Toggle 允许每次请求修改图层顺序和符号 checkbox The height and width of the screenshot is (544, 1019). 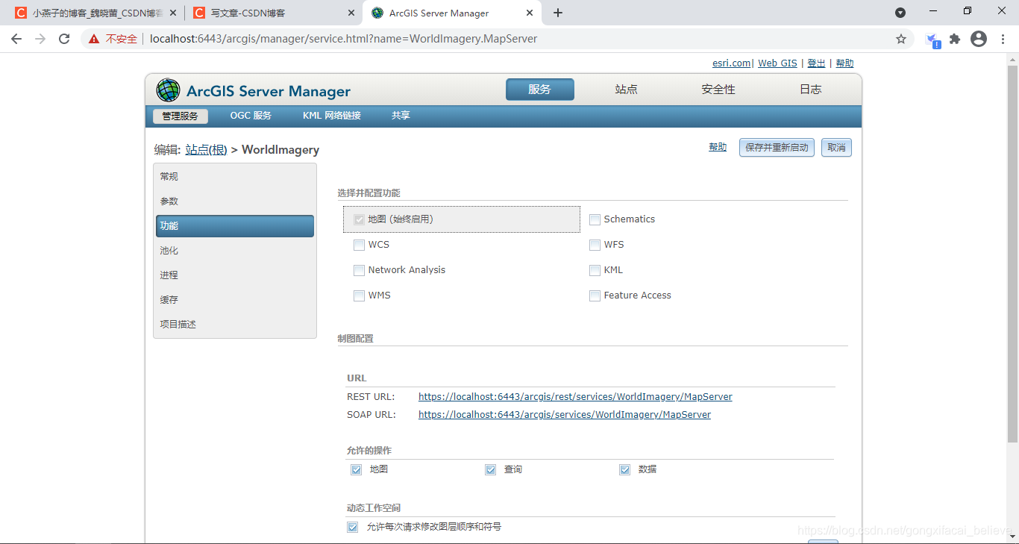(352, 527)
